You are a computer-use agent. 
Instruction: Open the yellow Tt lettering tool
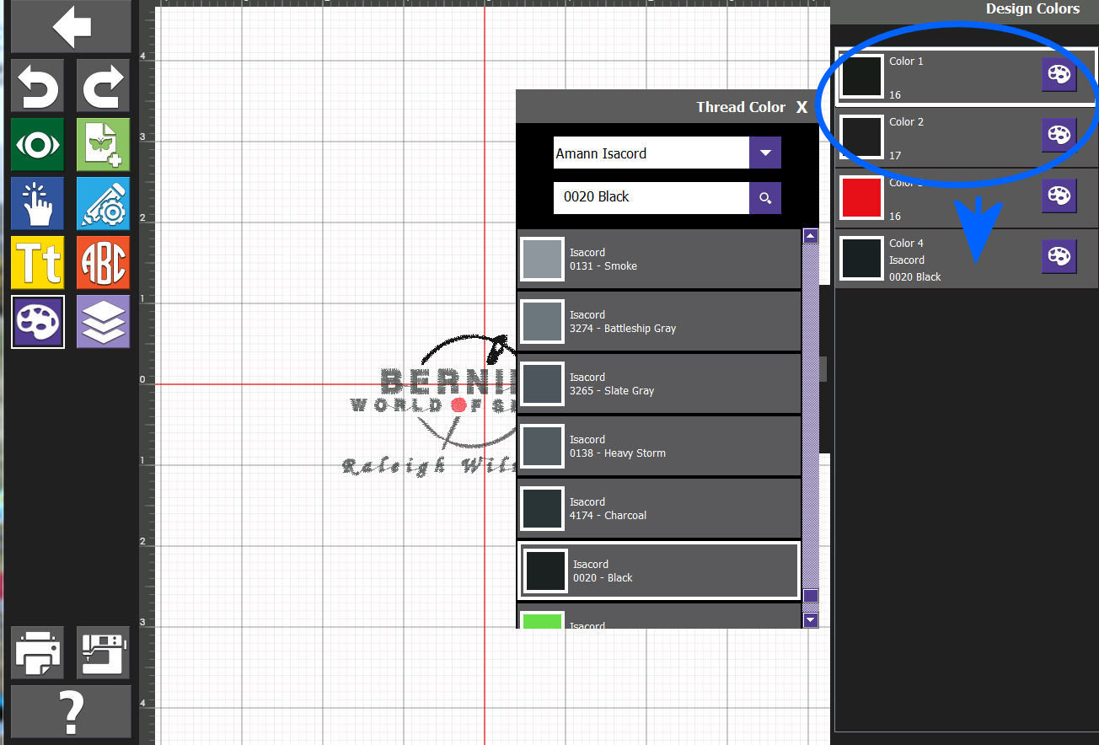click(38, 263)
